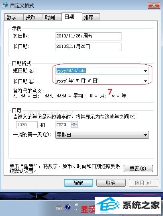Open the 时间 tab
163x216 pixels.
(52, 17)
